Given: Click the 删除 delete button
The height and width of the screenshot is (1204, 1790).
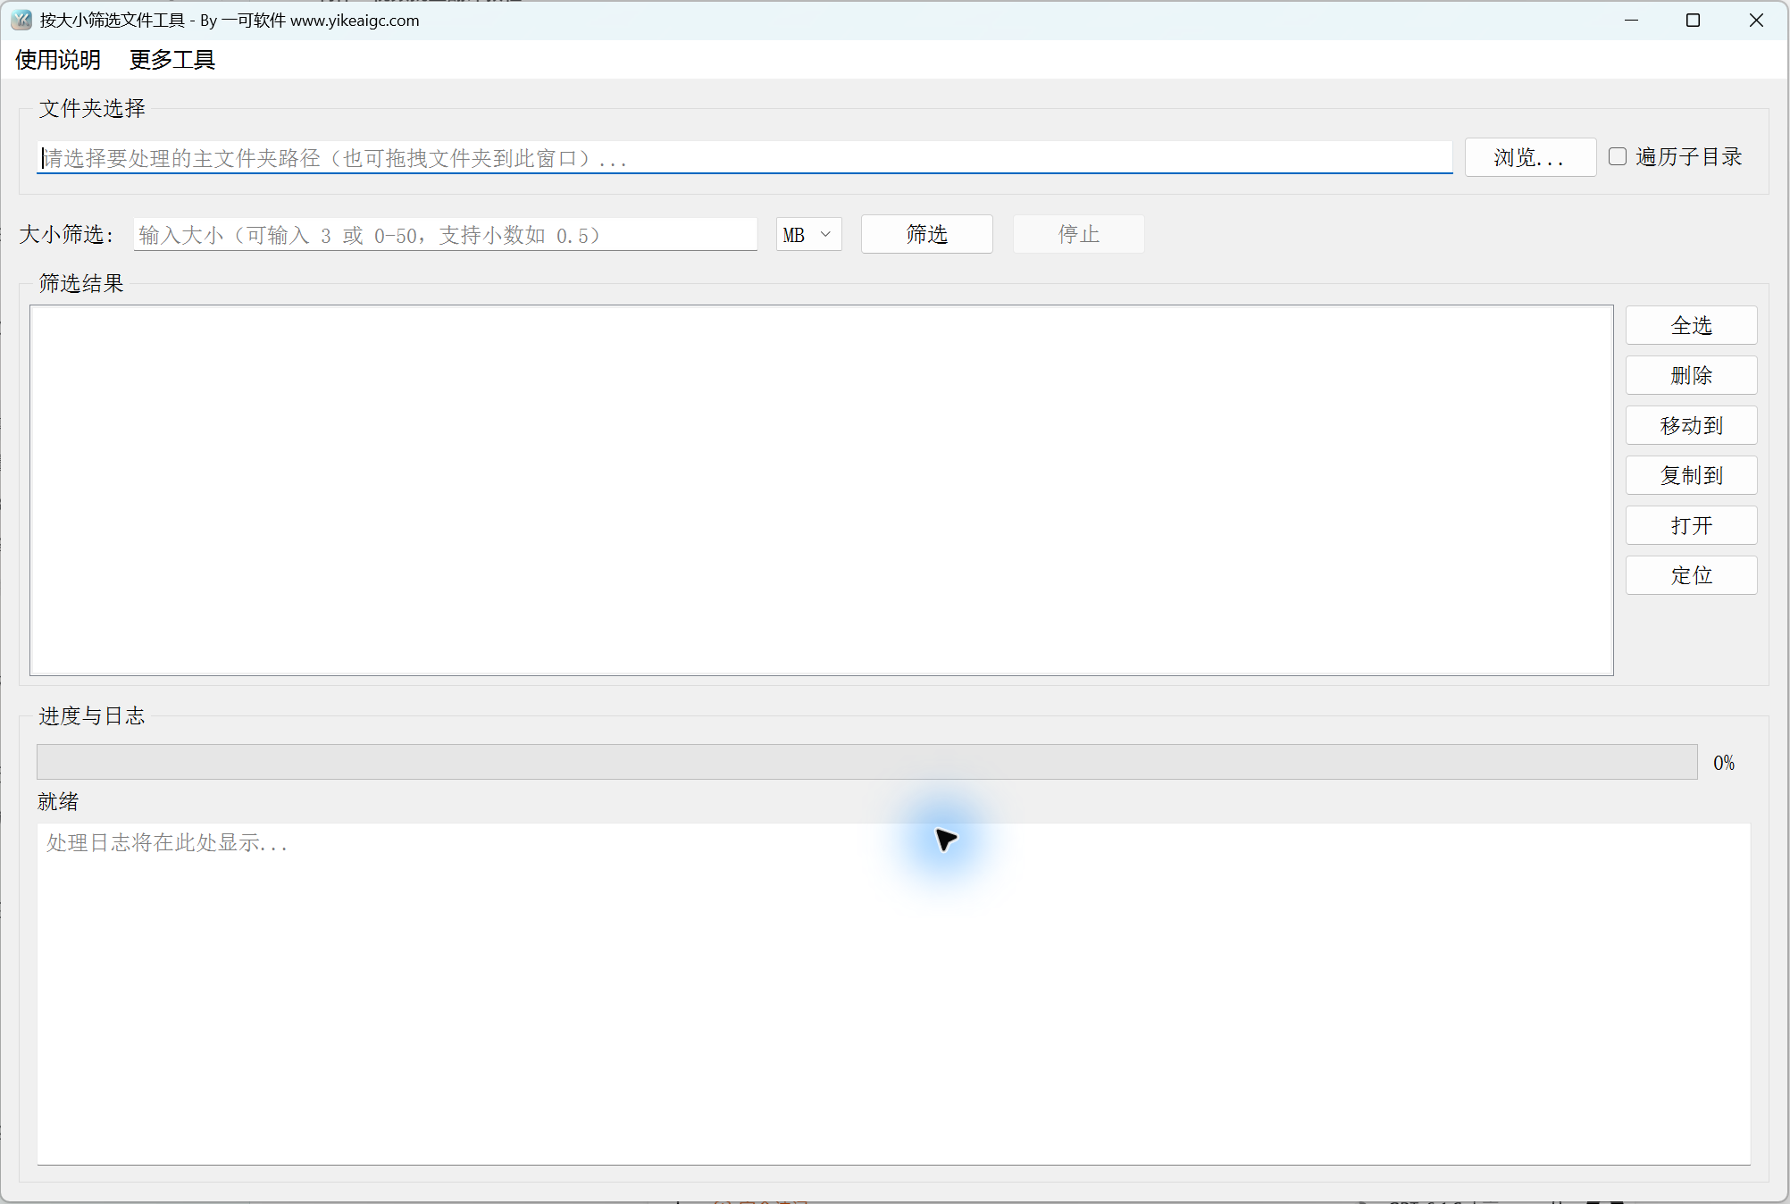Looking at the screenshot, I should tap(1691, 375).
